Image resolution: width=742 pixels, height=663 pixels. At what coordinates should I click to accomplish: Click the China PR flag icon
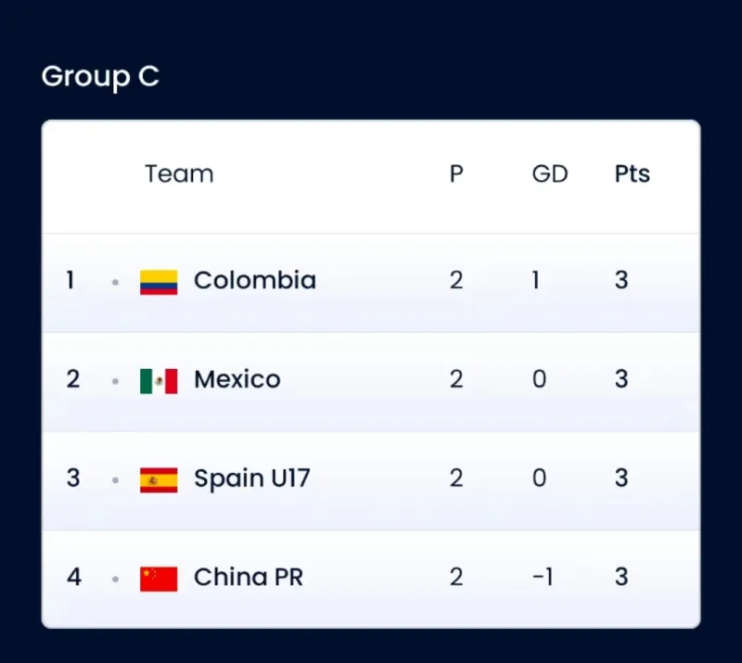click(x=159, y=579)
